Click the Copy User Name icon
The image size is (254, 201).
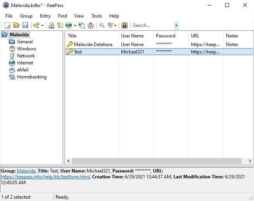51,25
